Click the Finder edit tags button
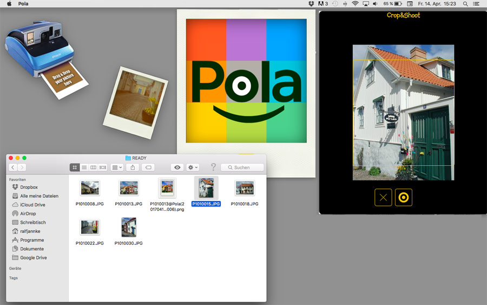This screenshot has height=305, width=487. coord(148,167)
